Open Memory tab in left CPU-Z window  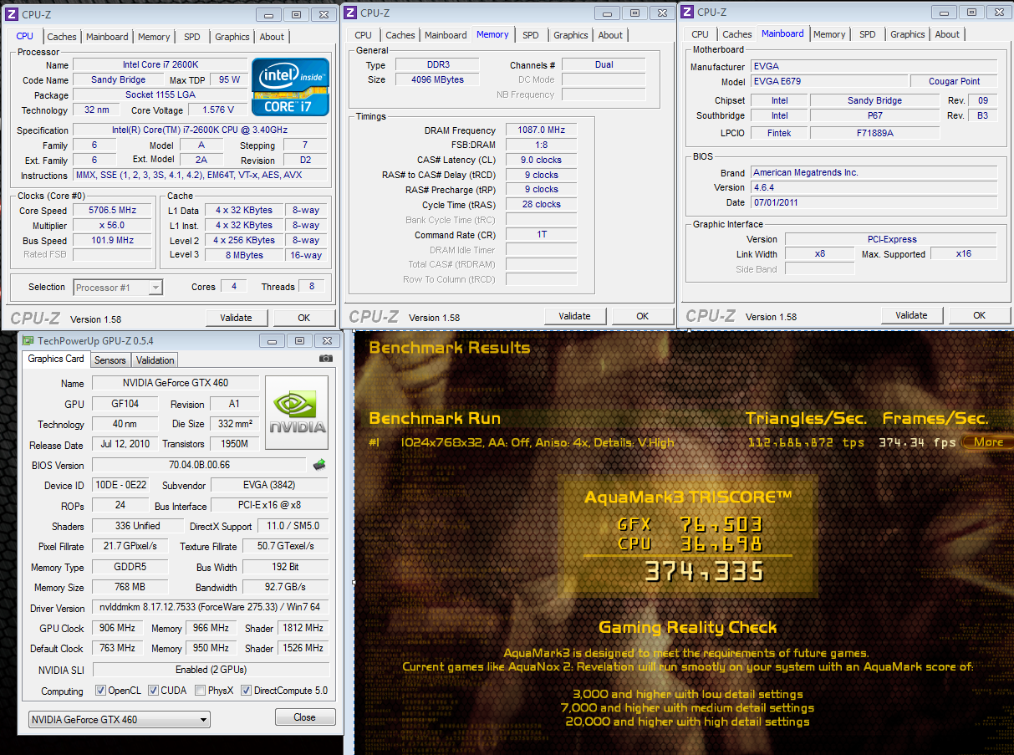[x=154, y=37]
